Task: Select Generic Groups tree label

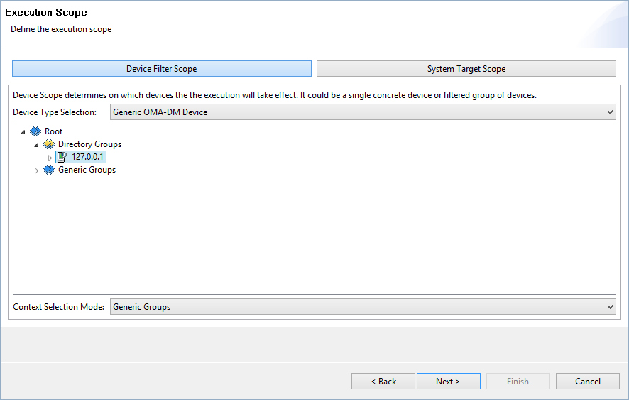Action: 87,170
